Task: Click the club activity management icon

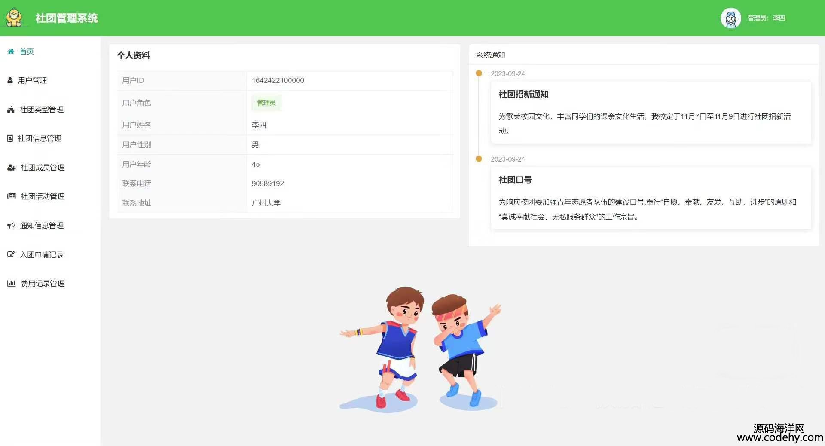Action: click(11, 196)
